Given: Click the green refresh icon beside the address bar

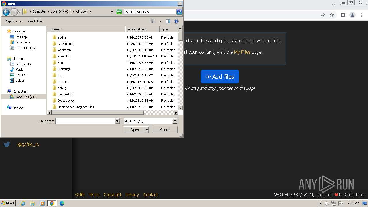Looking at the screenshot, I should pos(119,12).
